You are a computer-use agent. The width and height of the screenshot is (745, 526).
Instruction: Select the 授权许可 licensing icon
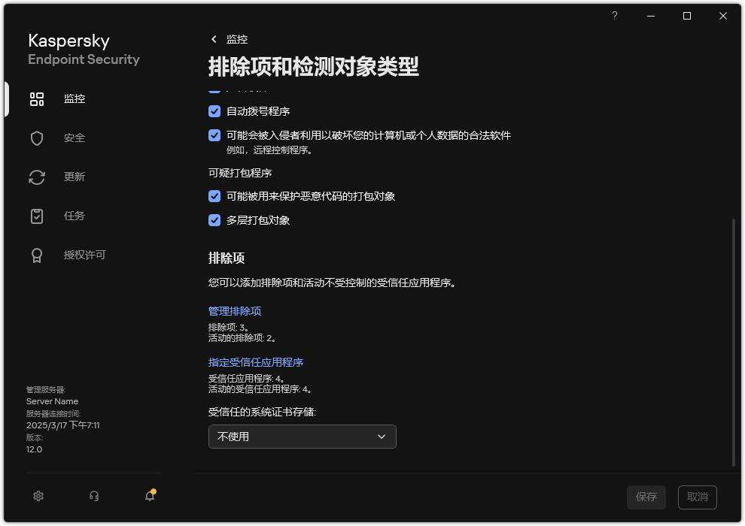coord(37,255)
